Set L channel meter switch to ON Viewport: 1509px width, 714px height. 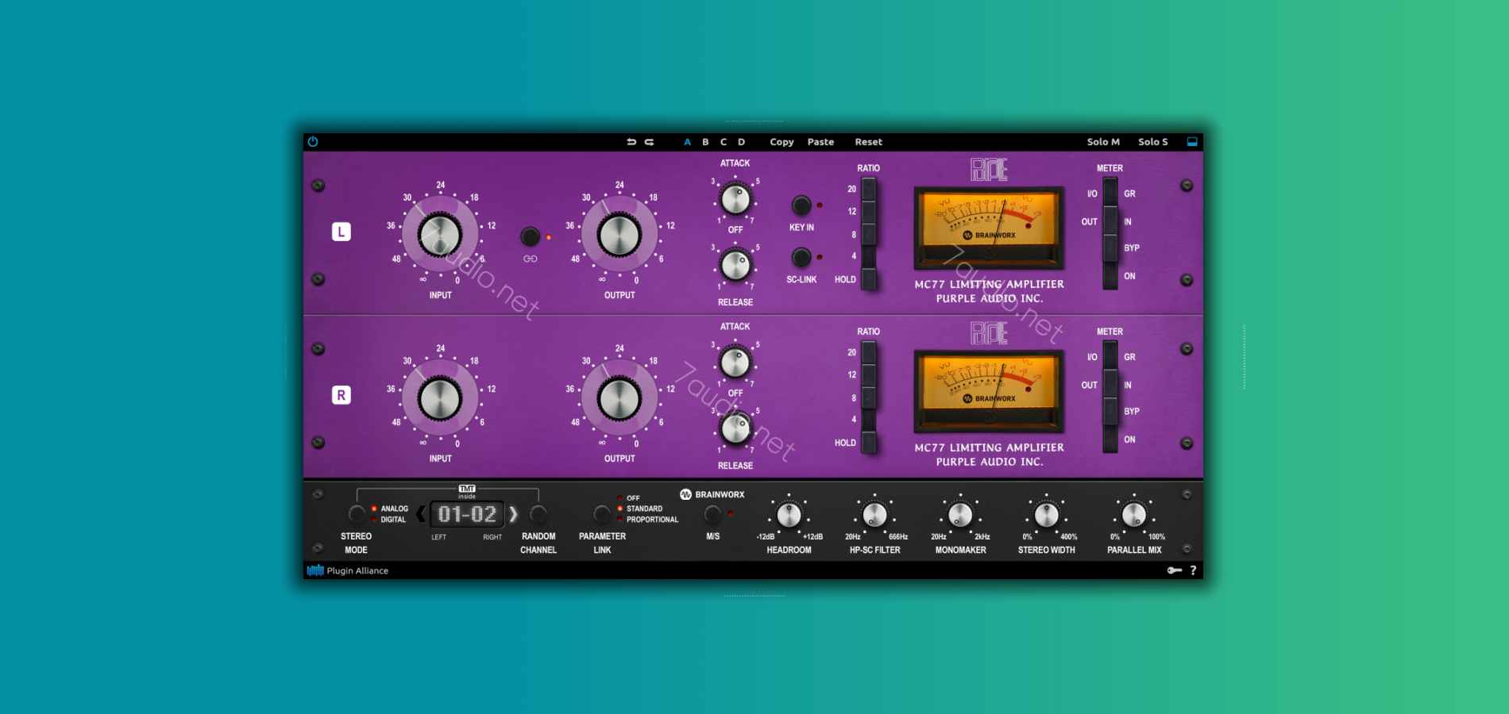[x=1110, y=276]
